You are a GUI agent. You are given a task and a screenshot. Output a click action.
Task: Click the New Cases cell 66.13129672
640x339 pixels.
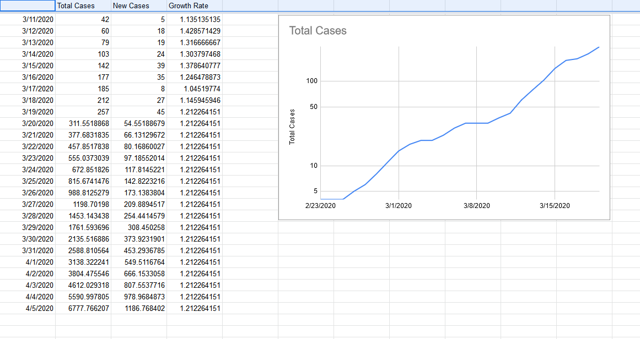(139, 135)
